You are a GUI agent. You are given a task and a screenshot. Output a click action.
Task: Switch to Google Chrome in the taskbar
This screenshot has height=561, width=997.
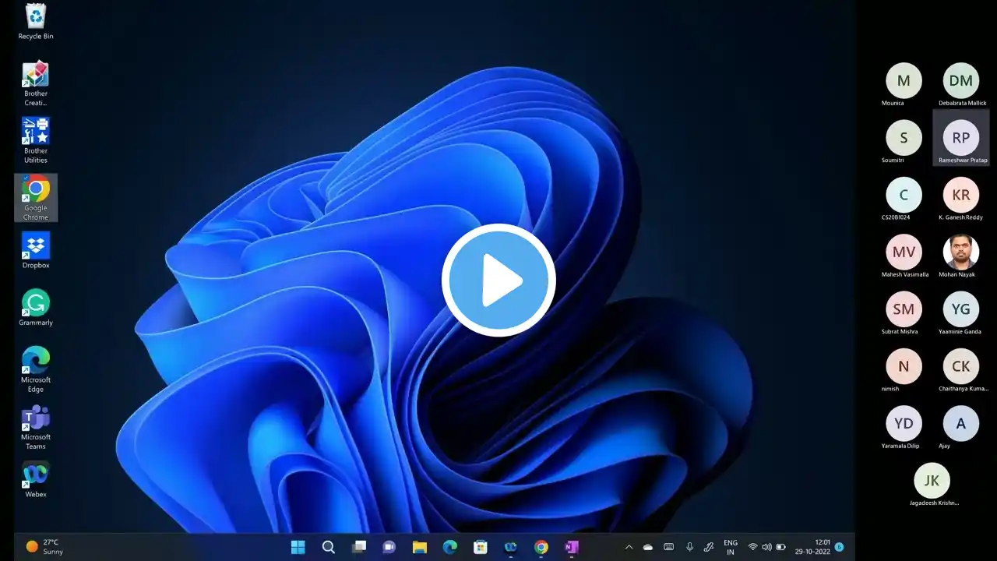point(541,547)
